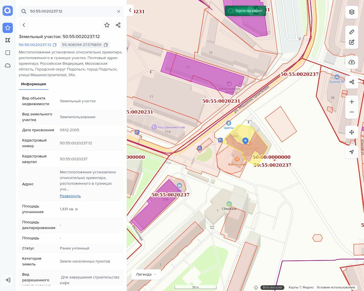Expand the "Легенда" dropdown
364x291 pixels.
point(146,275)
